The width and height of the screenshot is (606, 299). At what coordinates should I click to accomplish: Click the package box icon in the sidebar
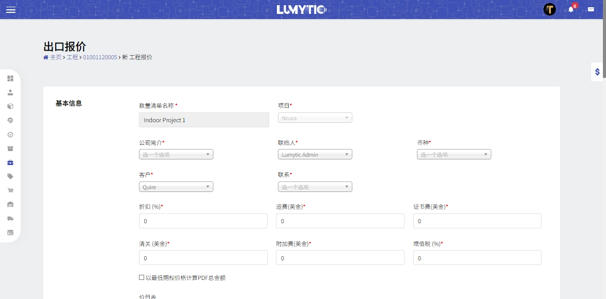(10, 106)
